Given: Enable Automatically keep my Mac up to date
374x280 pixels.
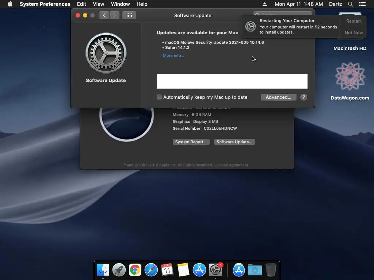Looking at the screenshot, I should point(159,97).
